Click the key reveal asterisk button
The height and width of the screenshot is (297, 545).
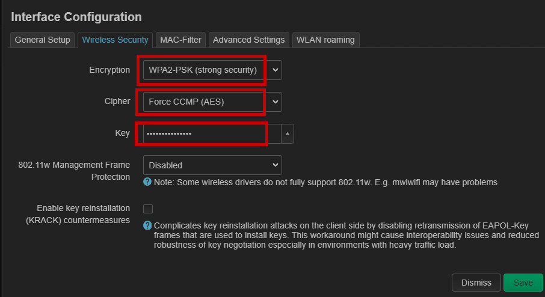click(288, 134)
